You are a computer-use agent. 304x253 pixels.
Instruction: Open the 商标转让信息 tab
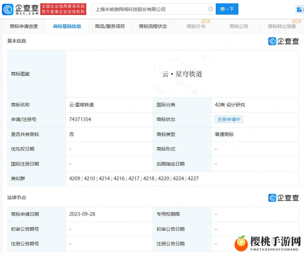[x=282, y=26]
